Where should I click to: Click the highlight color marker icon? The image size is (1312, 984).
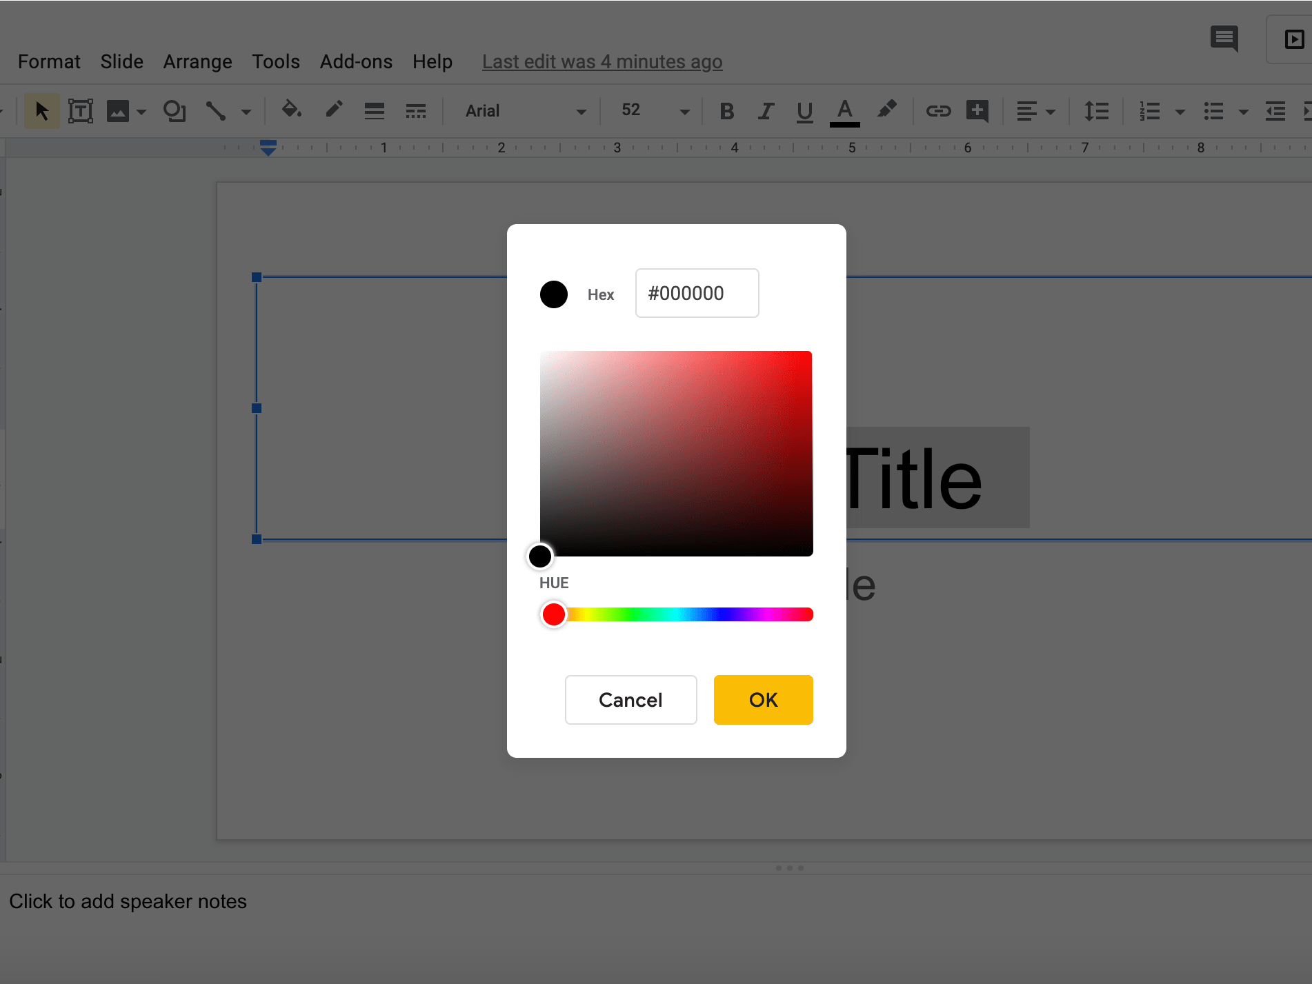click(886, 110)
